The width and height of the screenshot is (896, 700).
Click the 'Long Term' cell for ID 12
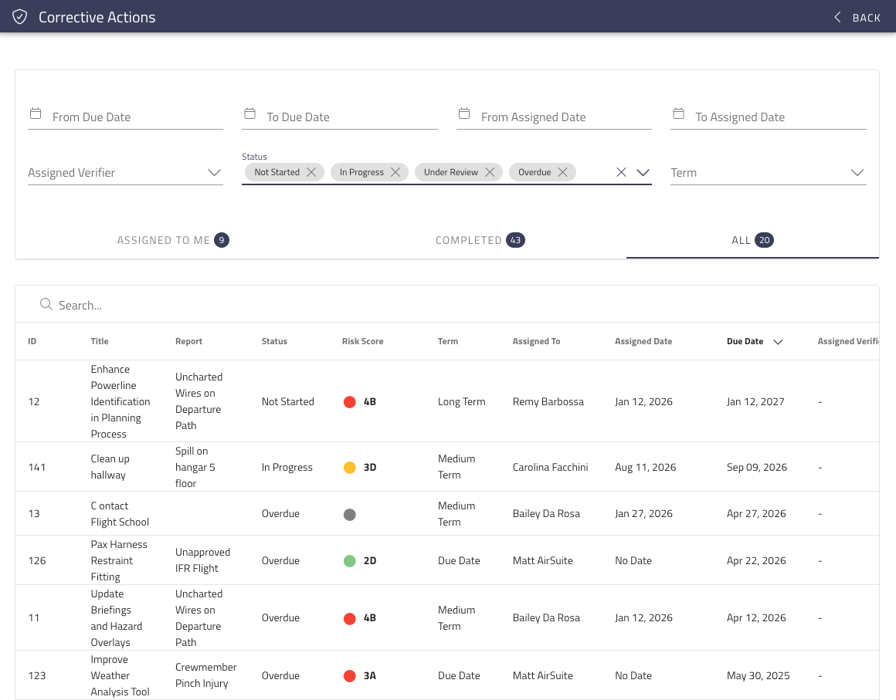click(462, 401)
